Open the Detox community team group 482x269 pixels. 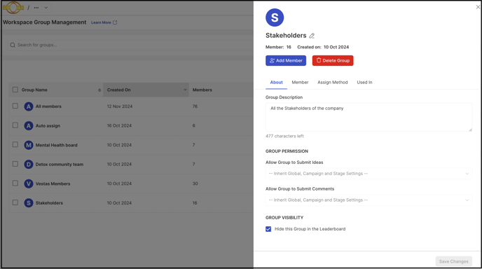(x=60, y=165)
